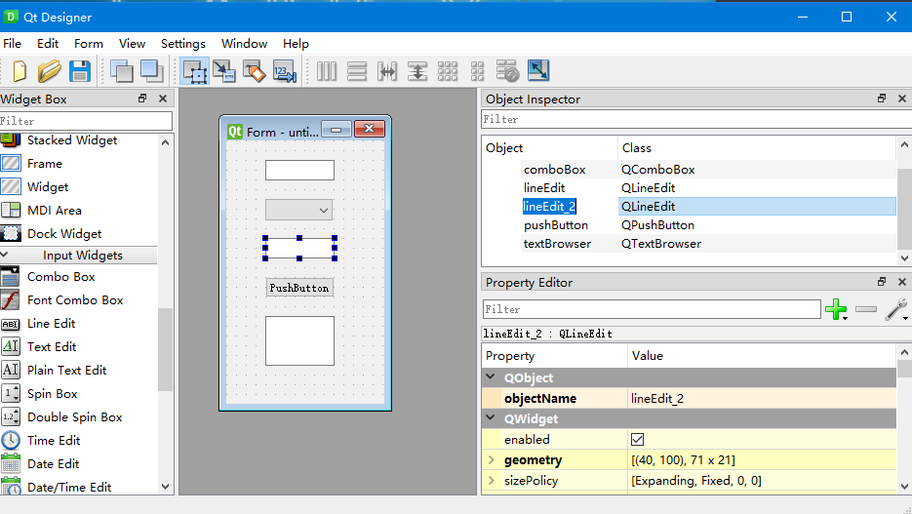The image size is (912, 514).
Task: Focus the Widget Box filter field
Action: (x=86, y=121)
